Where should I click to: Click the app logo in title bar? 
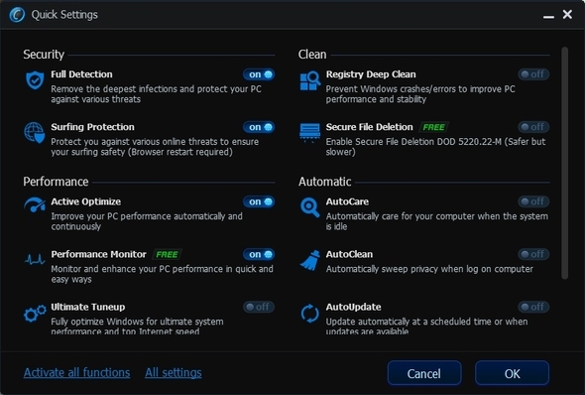click(17, 15)
